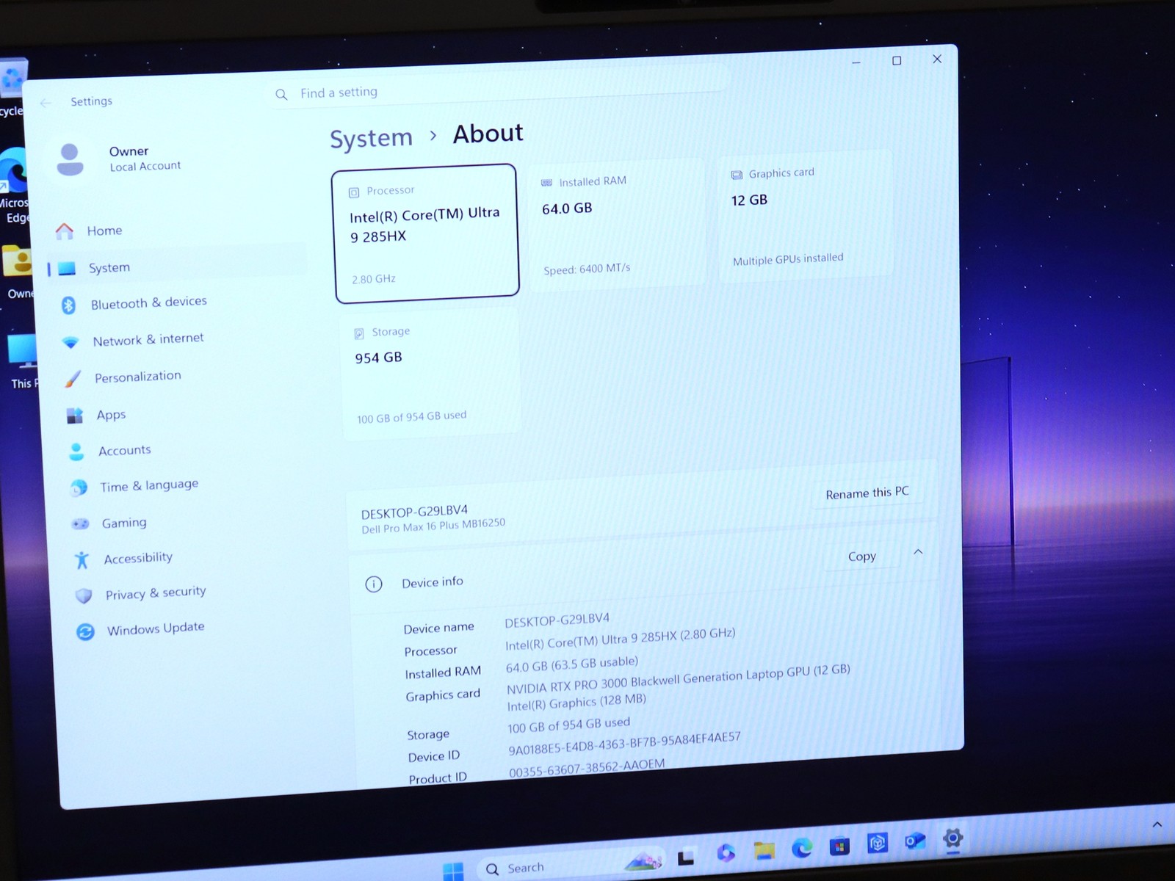Go back with the Settings back arrow
The height and width of the screenshot is (881, 1175).
(46, 104)
